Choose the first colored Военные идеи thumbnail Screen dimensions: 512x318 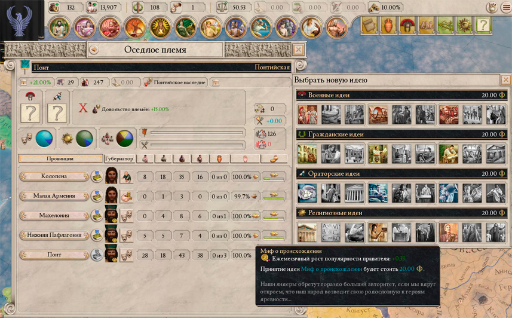click(x=307, y=114)
